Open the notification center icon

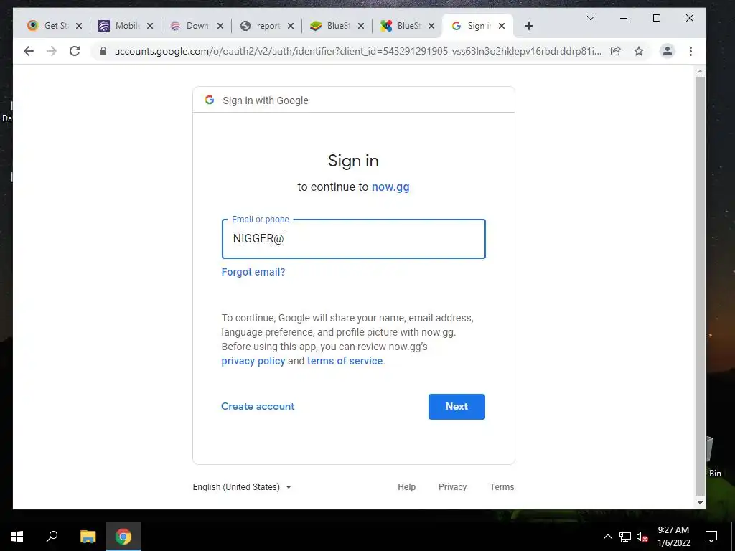[711, 537]
